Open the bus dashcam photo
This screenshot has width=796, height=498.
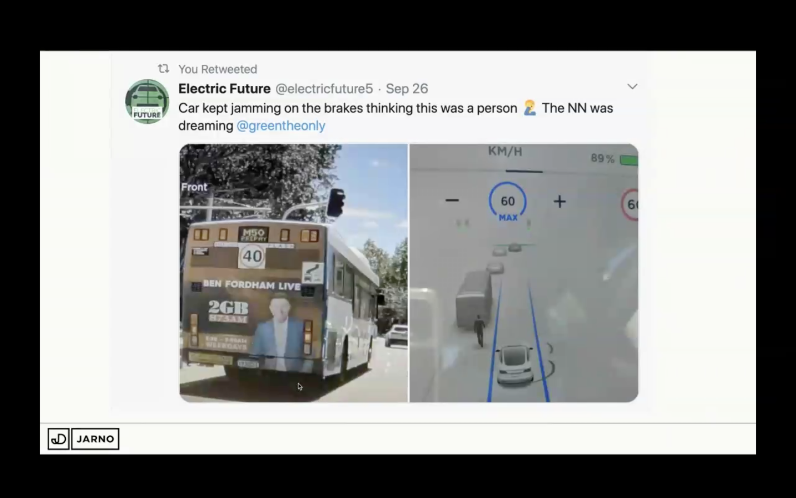click(x=294, y=273)
